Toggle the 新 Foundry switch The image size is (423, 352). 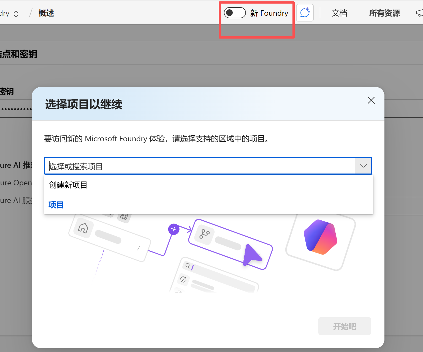(235, 13)
